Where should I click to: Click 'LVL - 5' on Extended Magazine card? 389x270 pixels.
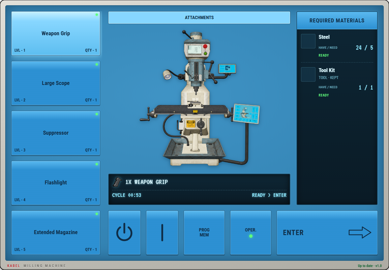(x=20, y=250)
